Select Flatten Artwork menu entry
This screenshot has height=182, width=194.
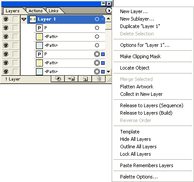point(137,87)
